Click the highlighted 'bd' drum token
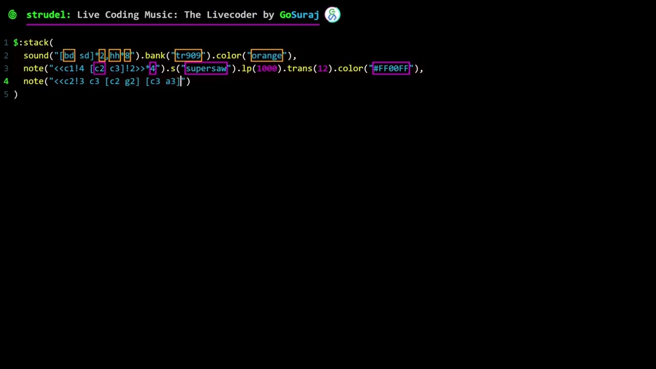 pyautogui.click(x=69, y=55)
